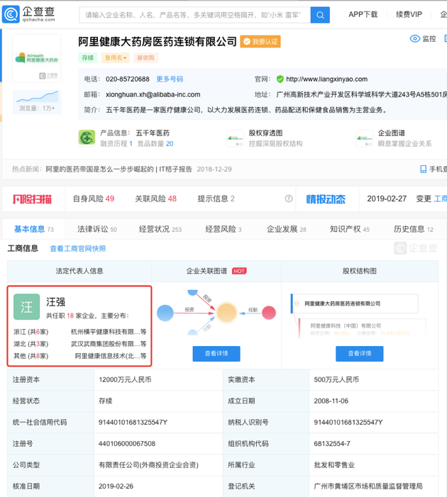This screenshot has height=497, width=447.
Task: Open the www.liangxinyao.com website link
Action: tap(326, 79)
